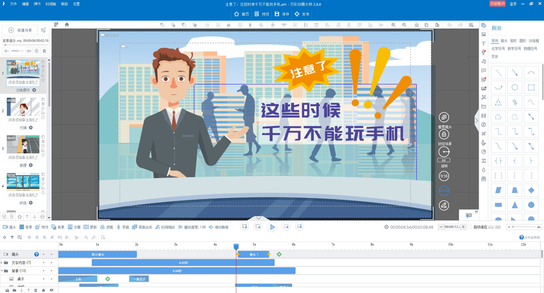Open the 文件 menu

13,4
